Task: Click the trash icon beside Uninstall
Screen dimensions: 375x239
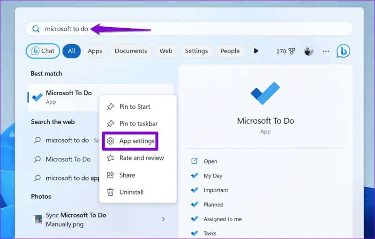Action: pos(110,192)
